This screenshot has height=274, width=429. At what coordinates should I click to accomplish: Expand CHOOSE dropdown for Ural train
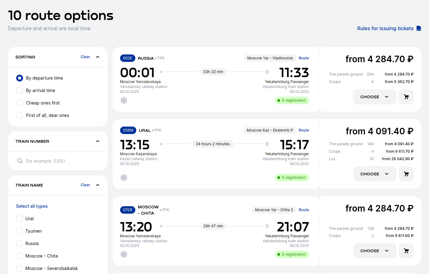point(375,174)
